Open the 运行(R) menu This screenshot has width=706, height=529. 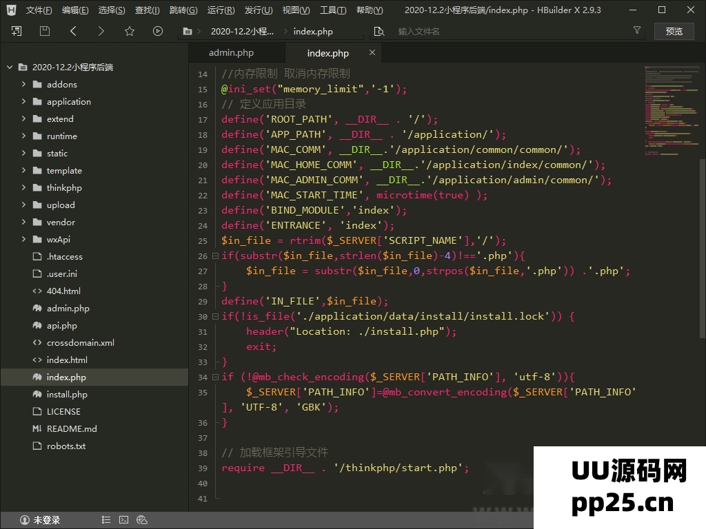point(221,10)
